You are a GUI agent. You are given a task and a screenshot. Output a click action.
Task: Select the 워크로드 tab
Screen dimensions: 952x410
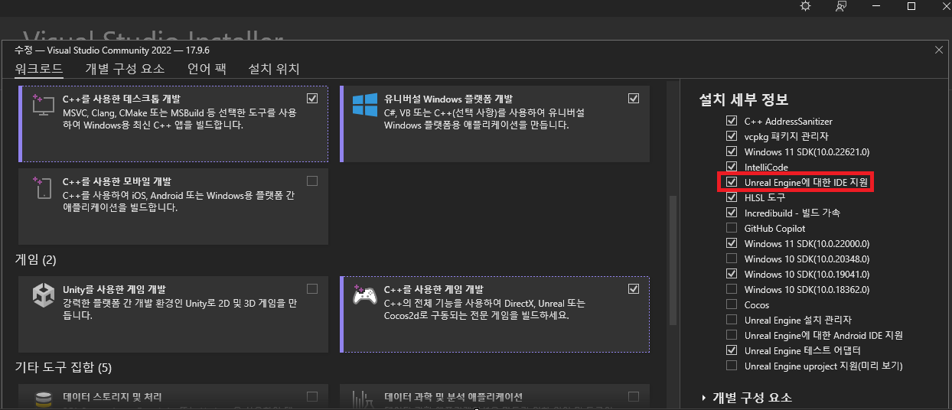pyautogui.click(x=39, y=69)
